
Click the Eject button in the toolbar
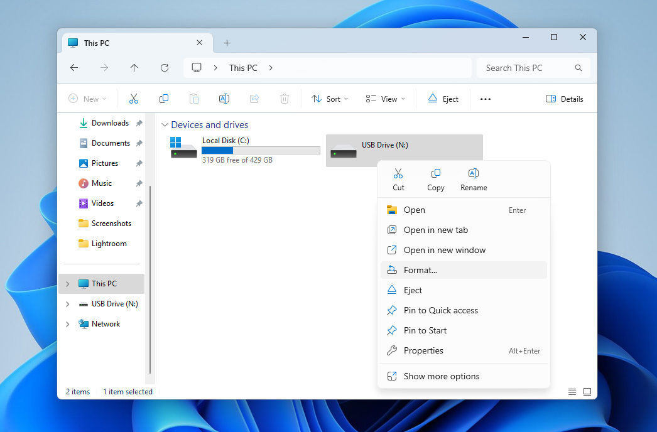pos(443,99)
